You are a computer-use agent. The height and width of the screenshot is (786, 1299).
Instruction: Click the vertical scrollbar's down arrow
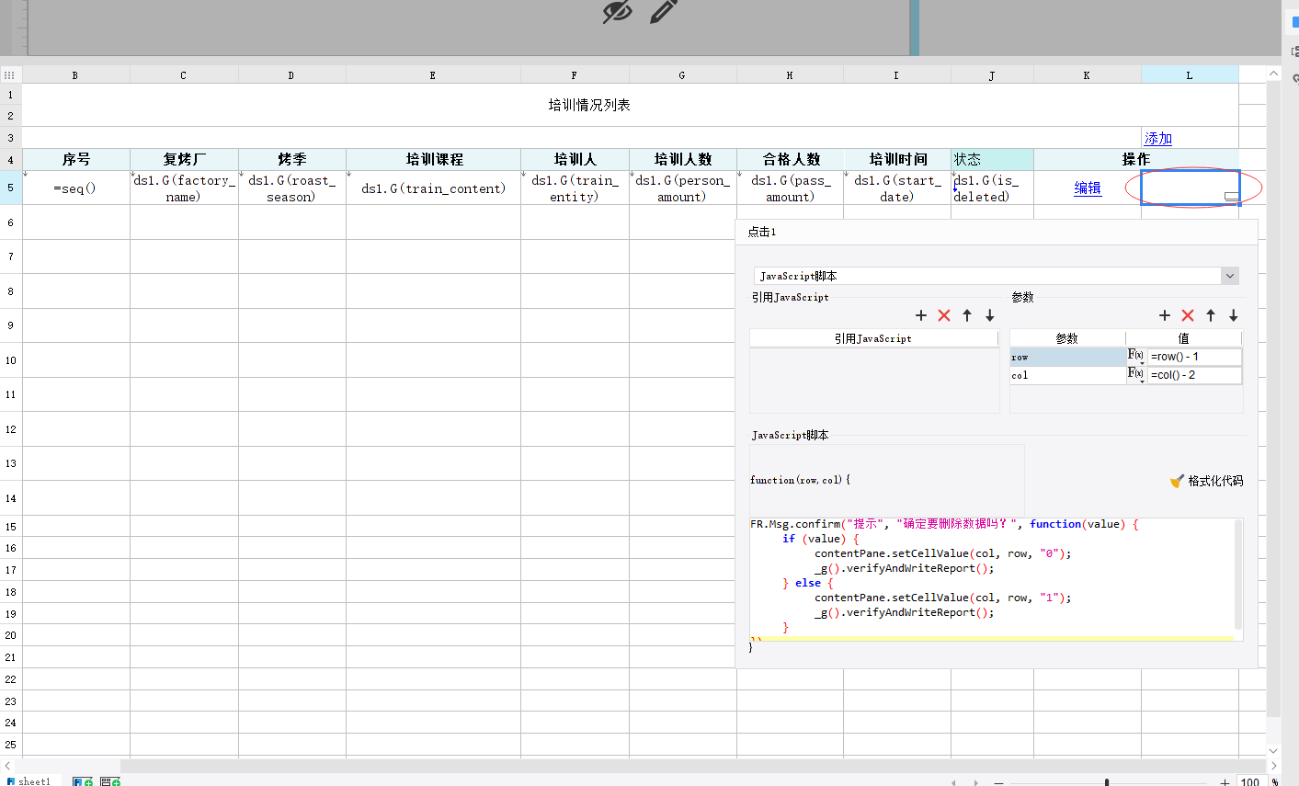[x=1273, y=751]
